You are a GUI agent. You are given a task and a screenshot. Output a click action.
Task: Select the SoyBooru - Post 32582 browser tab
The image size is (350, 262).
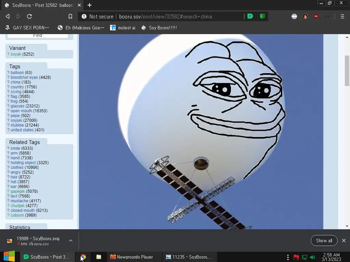tap(42, 5)
